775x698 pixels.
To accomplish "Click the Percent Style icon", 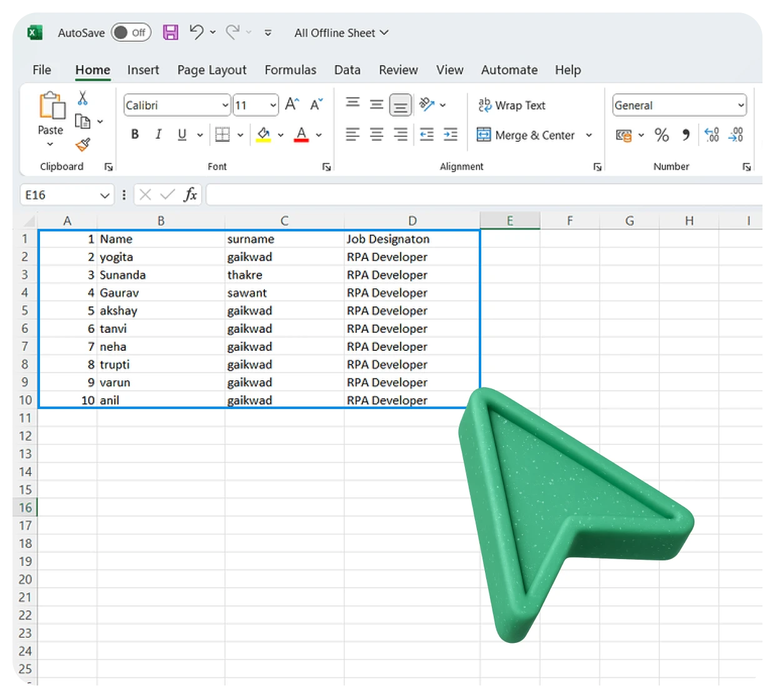I will click(x=661, y=135).
